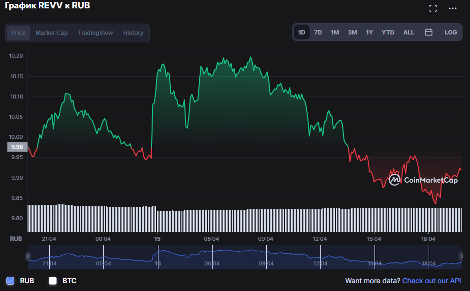Switch to the TradingView tab
Screen dimensions: 470x291
(x=95, y=32)
